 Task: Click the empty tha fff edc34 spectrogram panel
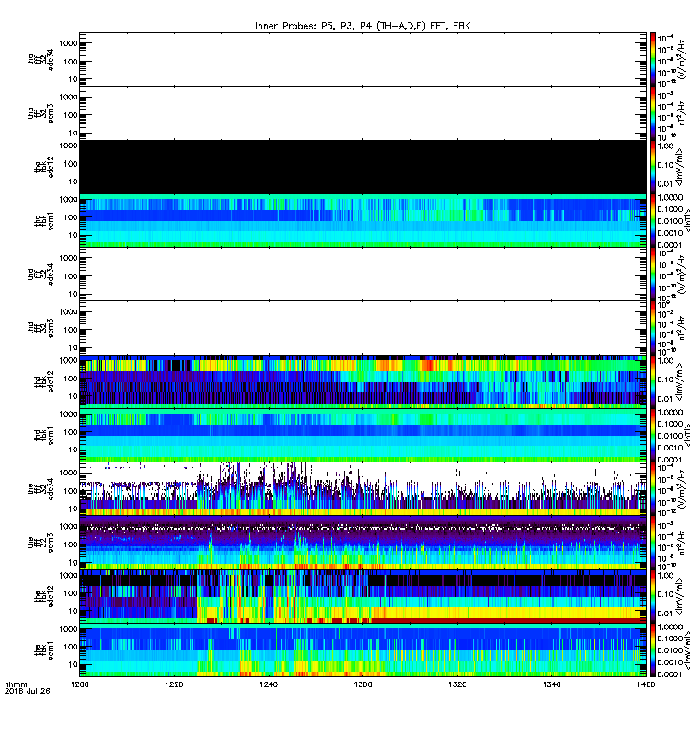[362, 59]
